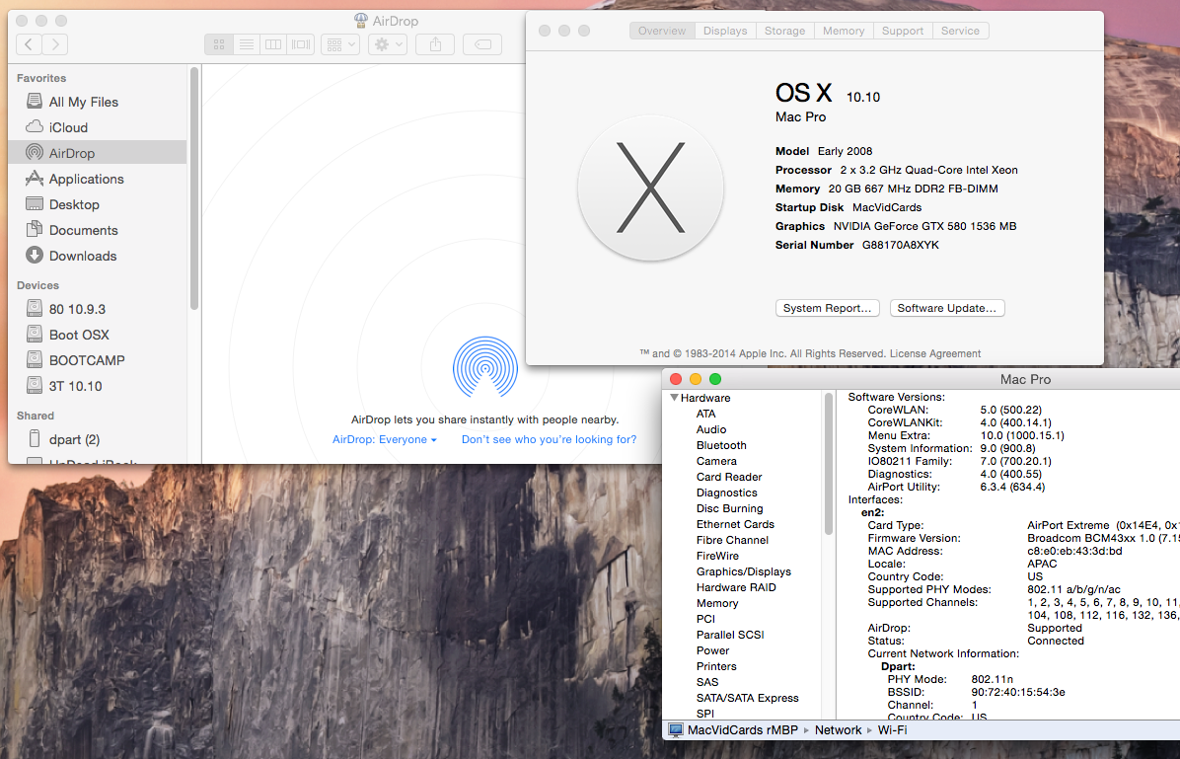Collapse the Hardware tree section

tap(674, 398)
